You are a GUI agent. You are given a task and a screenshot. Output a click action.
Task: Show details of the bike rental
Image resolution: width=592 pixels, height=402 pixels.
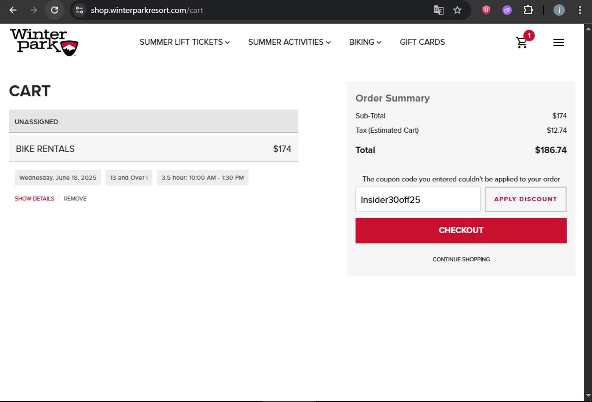coord(34,199)
